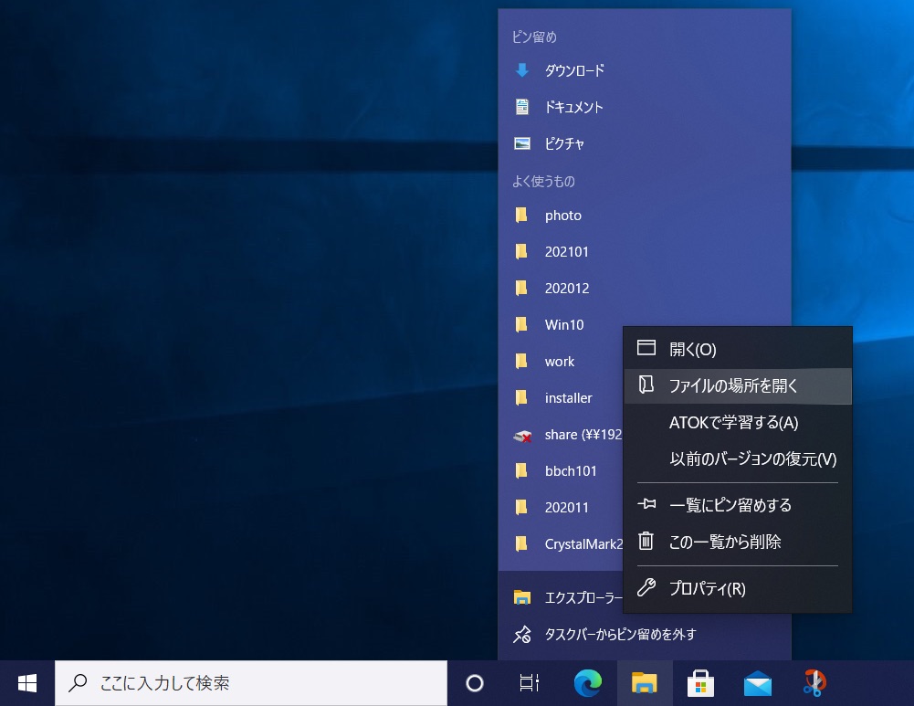Click Explorer icon beside エクスプローラー
Screen dimensions: 914x706
[521, 597]
